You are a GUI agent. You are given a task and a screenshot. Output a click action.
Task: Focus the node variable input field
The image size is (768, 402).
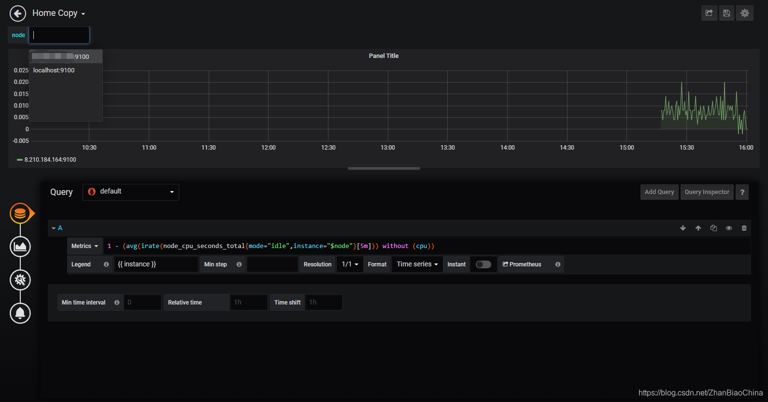[59, 35]
